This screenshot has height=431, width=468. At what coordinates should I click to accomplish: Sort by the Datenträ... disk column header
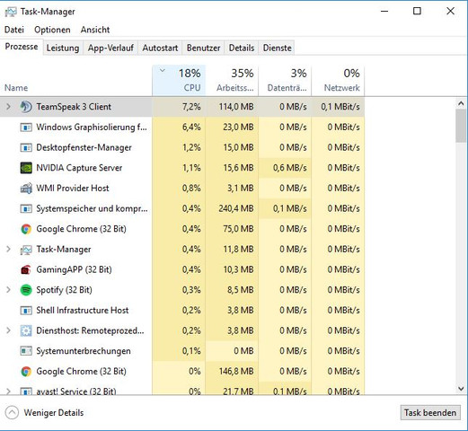pyautogui.click(x=285, y=81)
